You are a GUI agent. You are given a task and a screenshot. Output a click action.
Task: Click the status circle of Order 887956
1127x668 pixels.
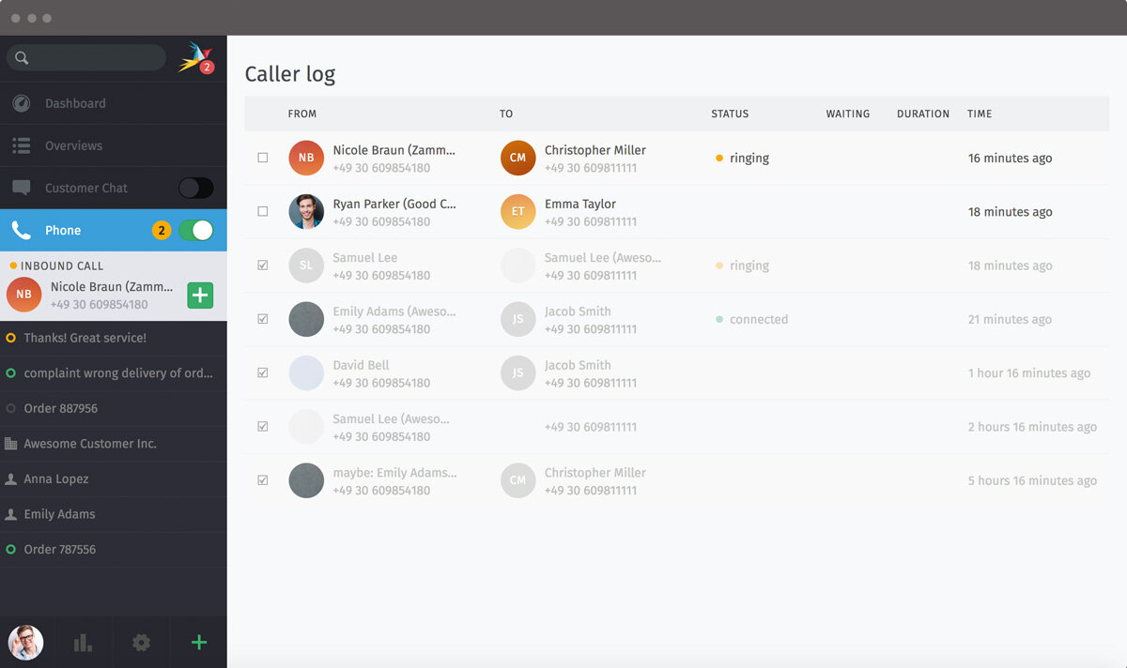tap(11, 408)
